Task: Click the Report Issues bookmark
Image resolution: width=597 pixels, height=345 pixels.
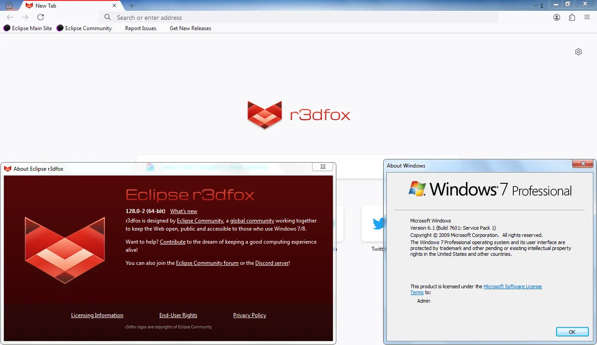Action: click(x=140, y=28)
